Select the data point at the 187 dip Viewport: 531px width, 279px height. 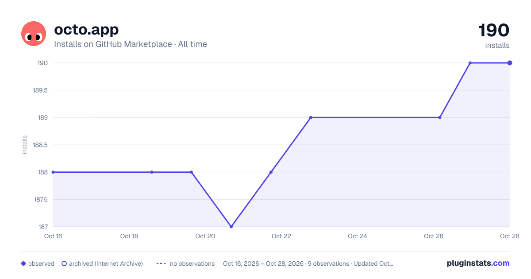(x=231, y=227)
